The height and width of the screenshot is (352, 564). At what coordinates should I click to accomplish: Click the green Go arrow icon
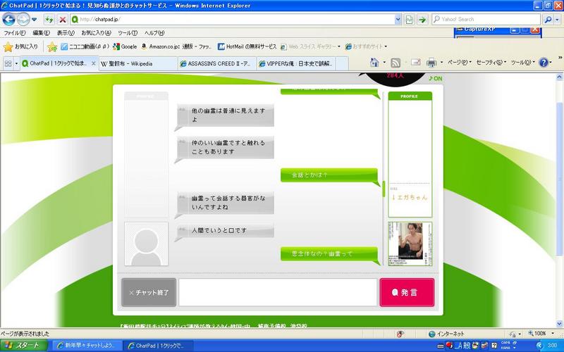(422, 20)
